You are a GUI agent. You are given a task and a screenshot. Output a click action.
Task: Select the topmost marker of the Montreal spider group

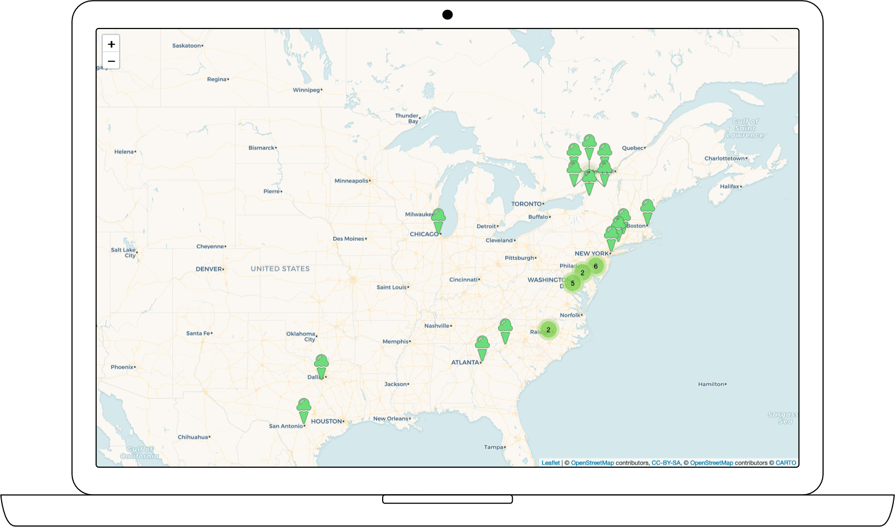[589, 148]
